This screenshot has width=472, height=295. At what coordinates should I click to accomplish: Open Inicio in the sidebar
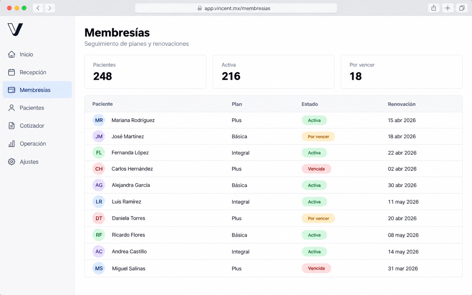click(x=37, y=54)
